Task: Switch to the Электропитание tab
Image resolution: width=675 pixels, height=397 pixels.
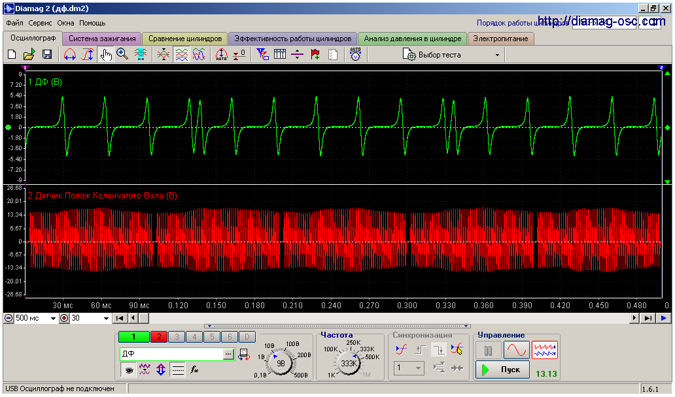Action: tap(500, 39)
